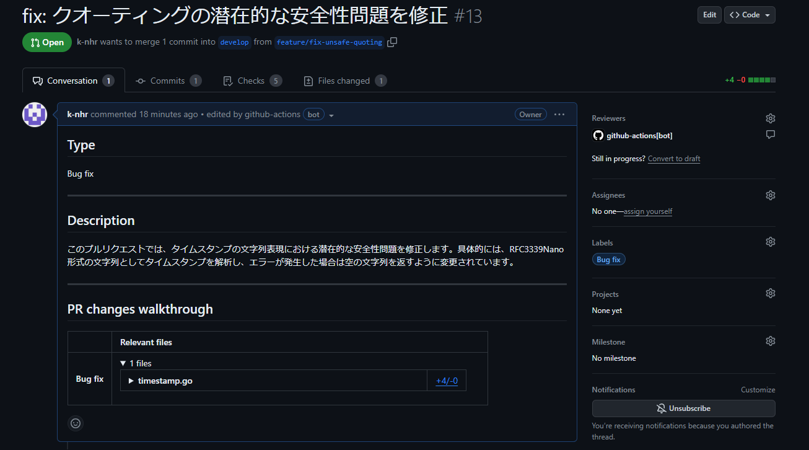809x450 pixels.
Task: Open the Milestone settings gear
Action: point(771,341)
